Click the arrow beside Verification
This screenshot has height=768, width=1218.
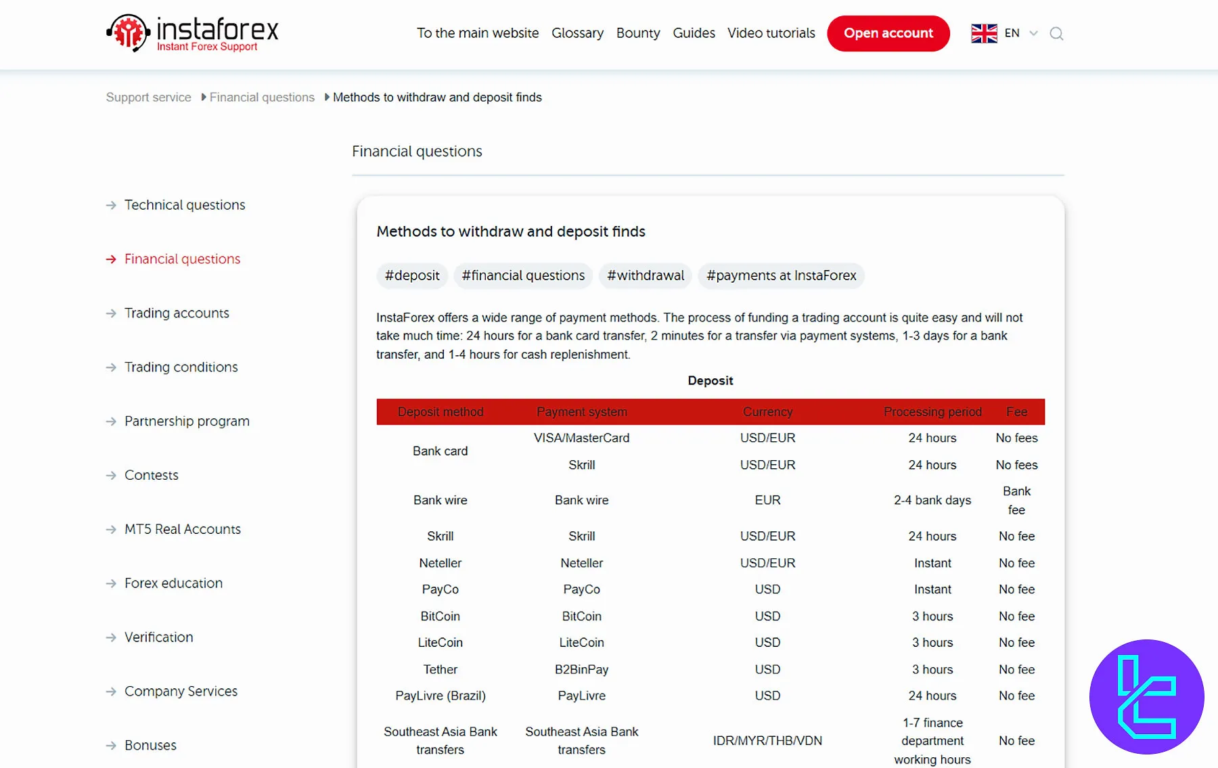click(111, 637)
